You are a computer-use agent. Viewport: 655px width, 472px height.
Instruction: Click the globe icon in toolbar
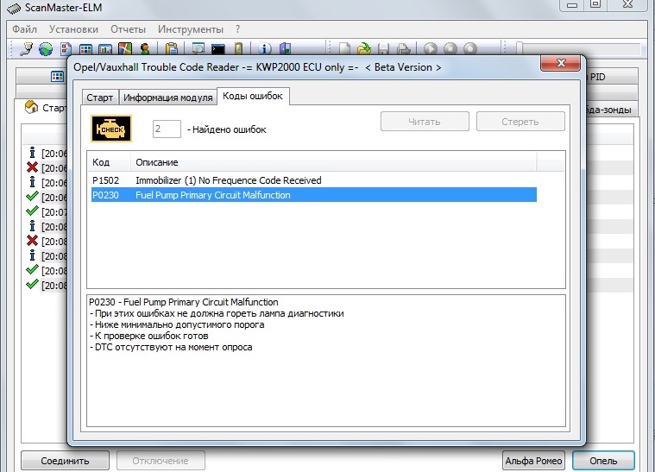click(46, 49)
